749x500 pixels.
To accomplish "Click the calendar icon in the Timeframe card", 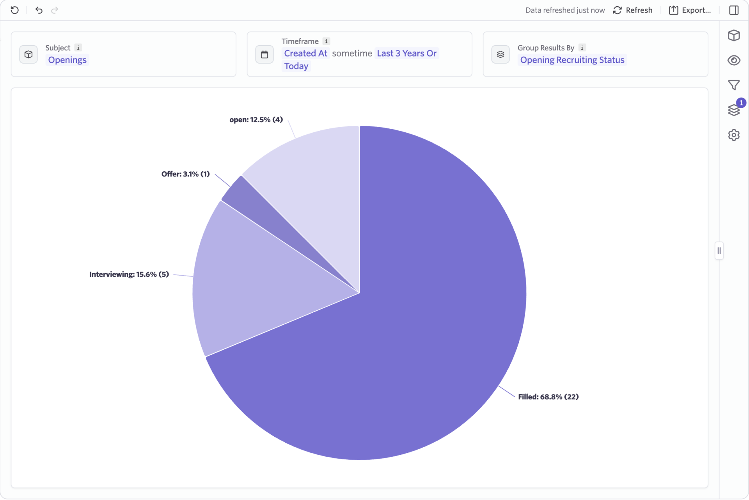I will (264, 54).
